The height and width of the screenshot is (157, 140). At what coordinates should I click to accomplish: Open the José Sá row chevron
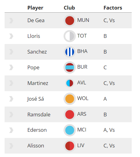click(x=11, y=99)
